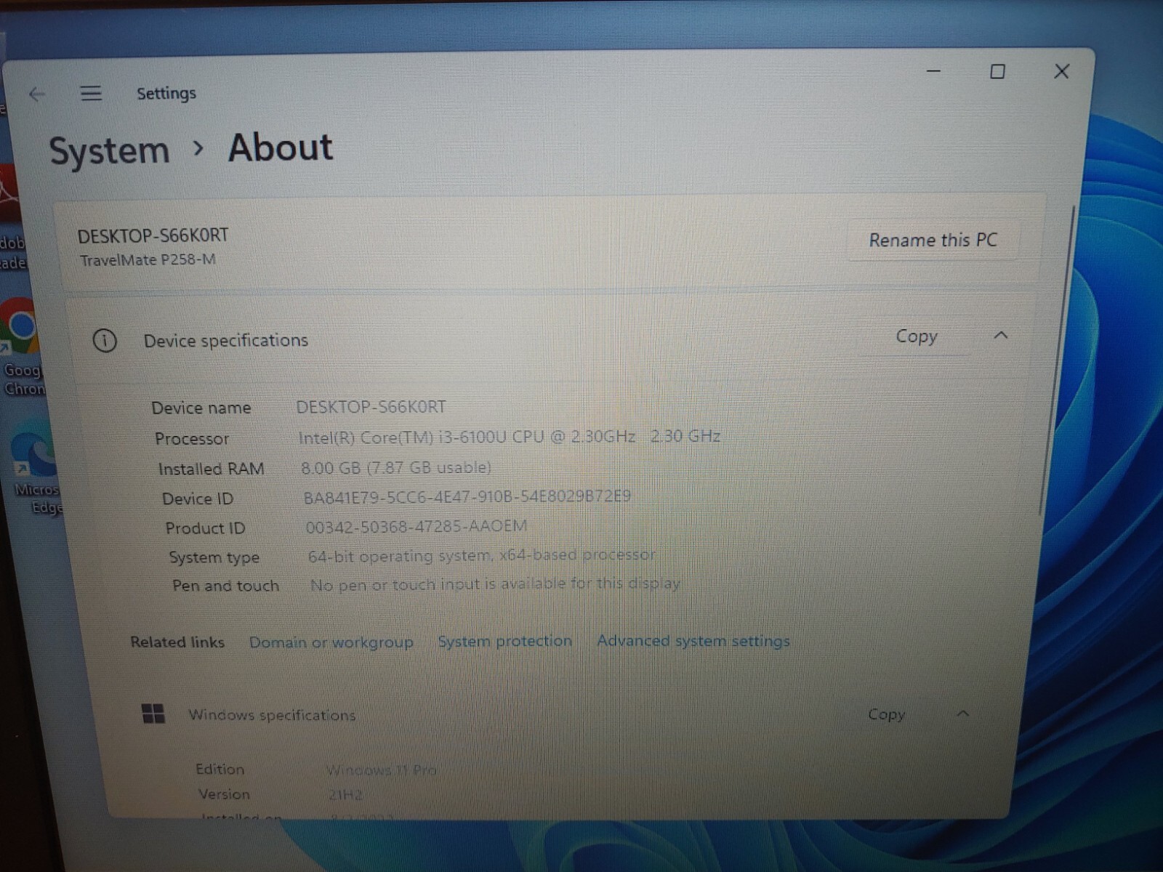1163x872 pixels.
Task: Open System protection link
Action: click(x=504, y=641)
